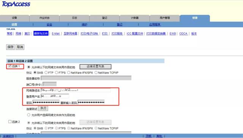The height and width of the screenshot is (138, 243).
Task: Click the 顶部 footer link
Action: tap(148, 136)
